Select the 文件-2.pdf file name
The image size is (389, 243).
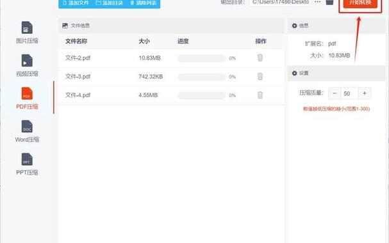(x=78, y=58)
